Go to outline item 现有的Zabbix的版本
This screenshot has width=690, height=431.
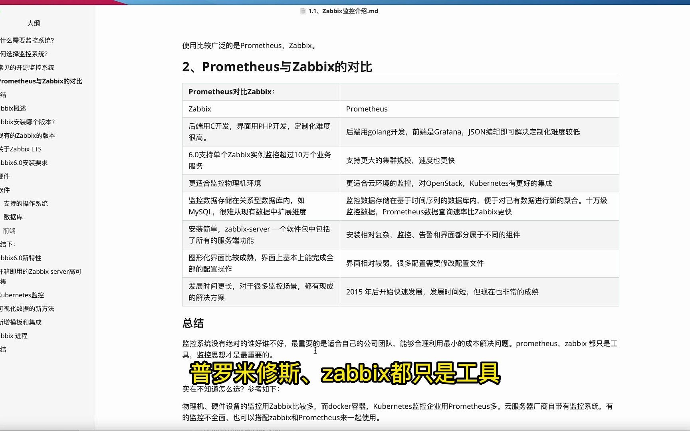coord(27,135)
